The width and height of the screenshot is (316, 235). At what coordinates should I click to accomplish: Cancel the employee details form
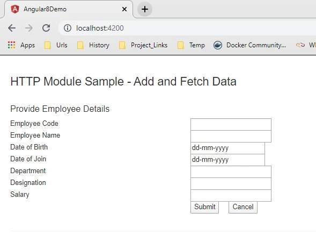tap(243, 207)
